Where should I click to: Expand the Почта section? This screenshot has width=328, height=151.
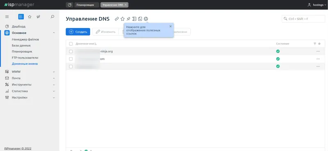tap(54, 78)
